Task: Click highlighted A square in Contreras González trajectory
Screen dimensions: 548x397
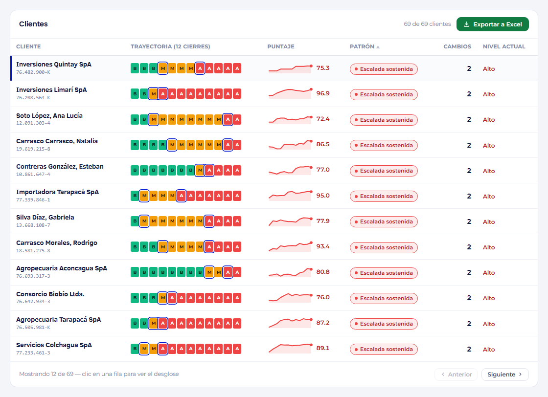Action: tap(209, 171)
